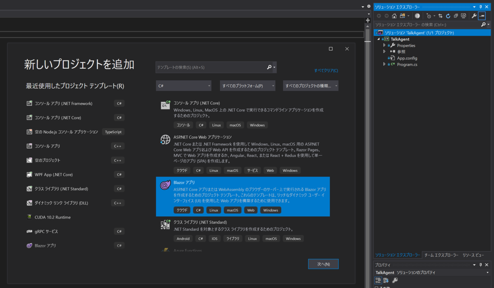Click the gear icon above the dialog
This screenshot has width=494, height=288.
[368, 7]
